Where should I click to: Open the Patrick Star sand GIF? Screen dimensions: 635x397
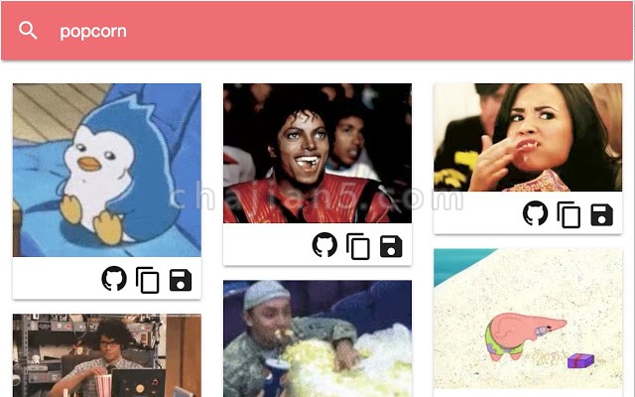[528, 320]
